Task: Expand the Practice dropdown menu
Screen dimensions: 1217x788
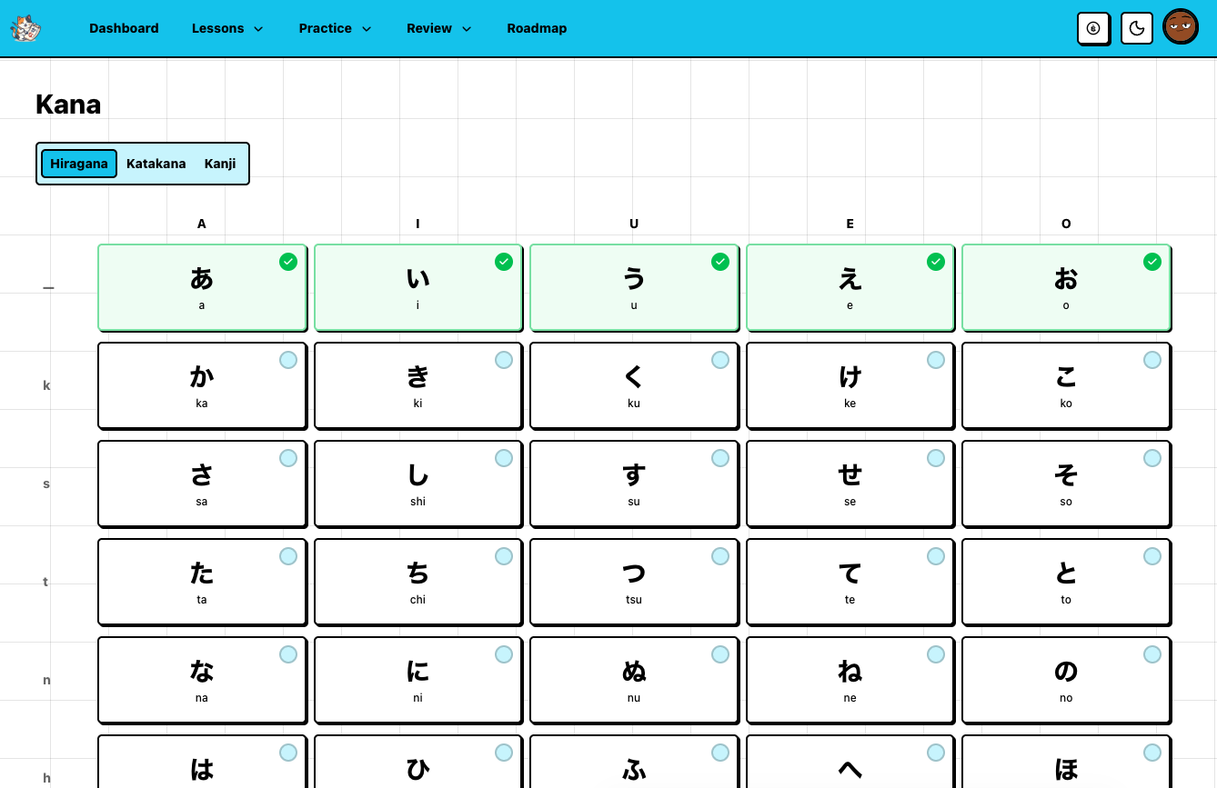Action: click(x=335, y=28)
